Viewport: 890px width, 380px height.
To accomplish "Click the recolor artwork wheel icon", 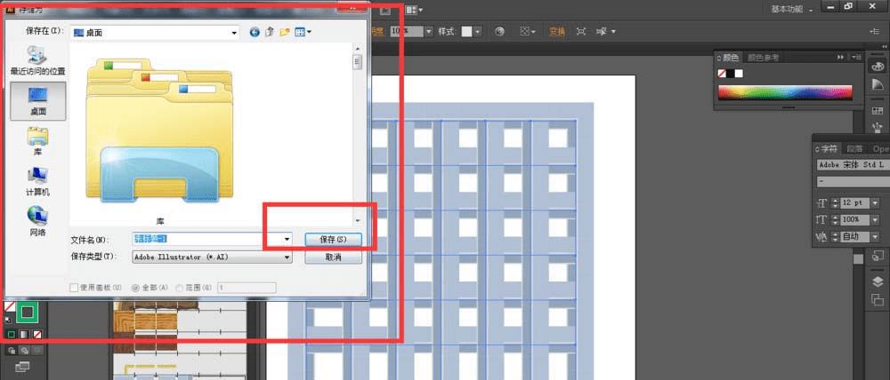I will pyautogui.click(x=500, y=32).
